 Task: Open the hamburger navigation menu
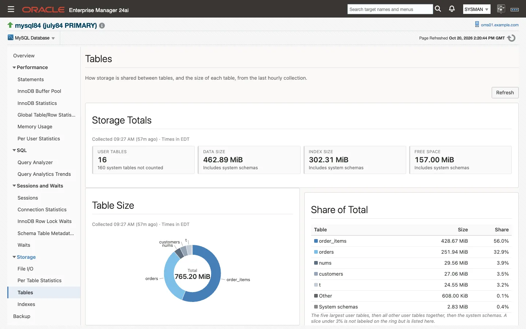click(11, 10)
